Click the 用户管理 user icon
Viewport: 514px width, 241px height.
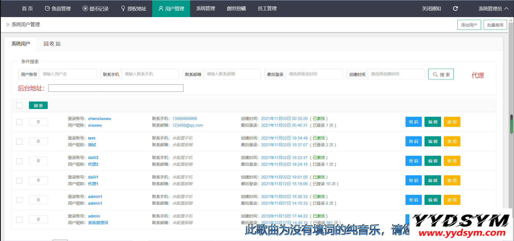click(161, 9)
